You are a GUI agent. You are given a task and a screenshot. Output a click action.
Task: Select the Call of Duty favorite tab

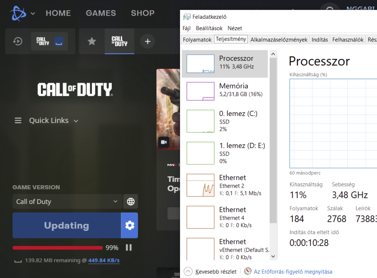(119, 41)
